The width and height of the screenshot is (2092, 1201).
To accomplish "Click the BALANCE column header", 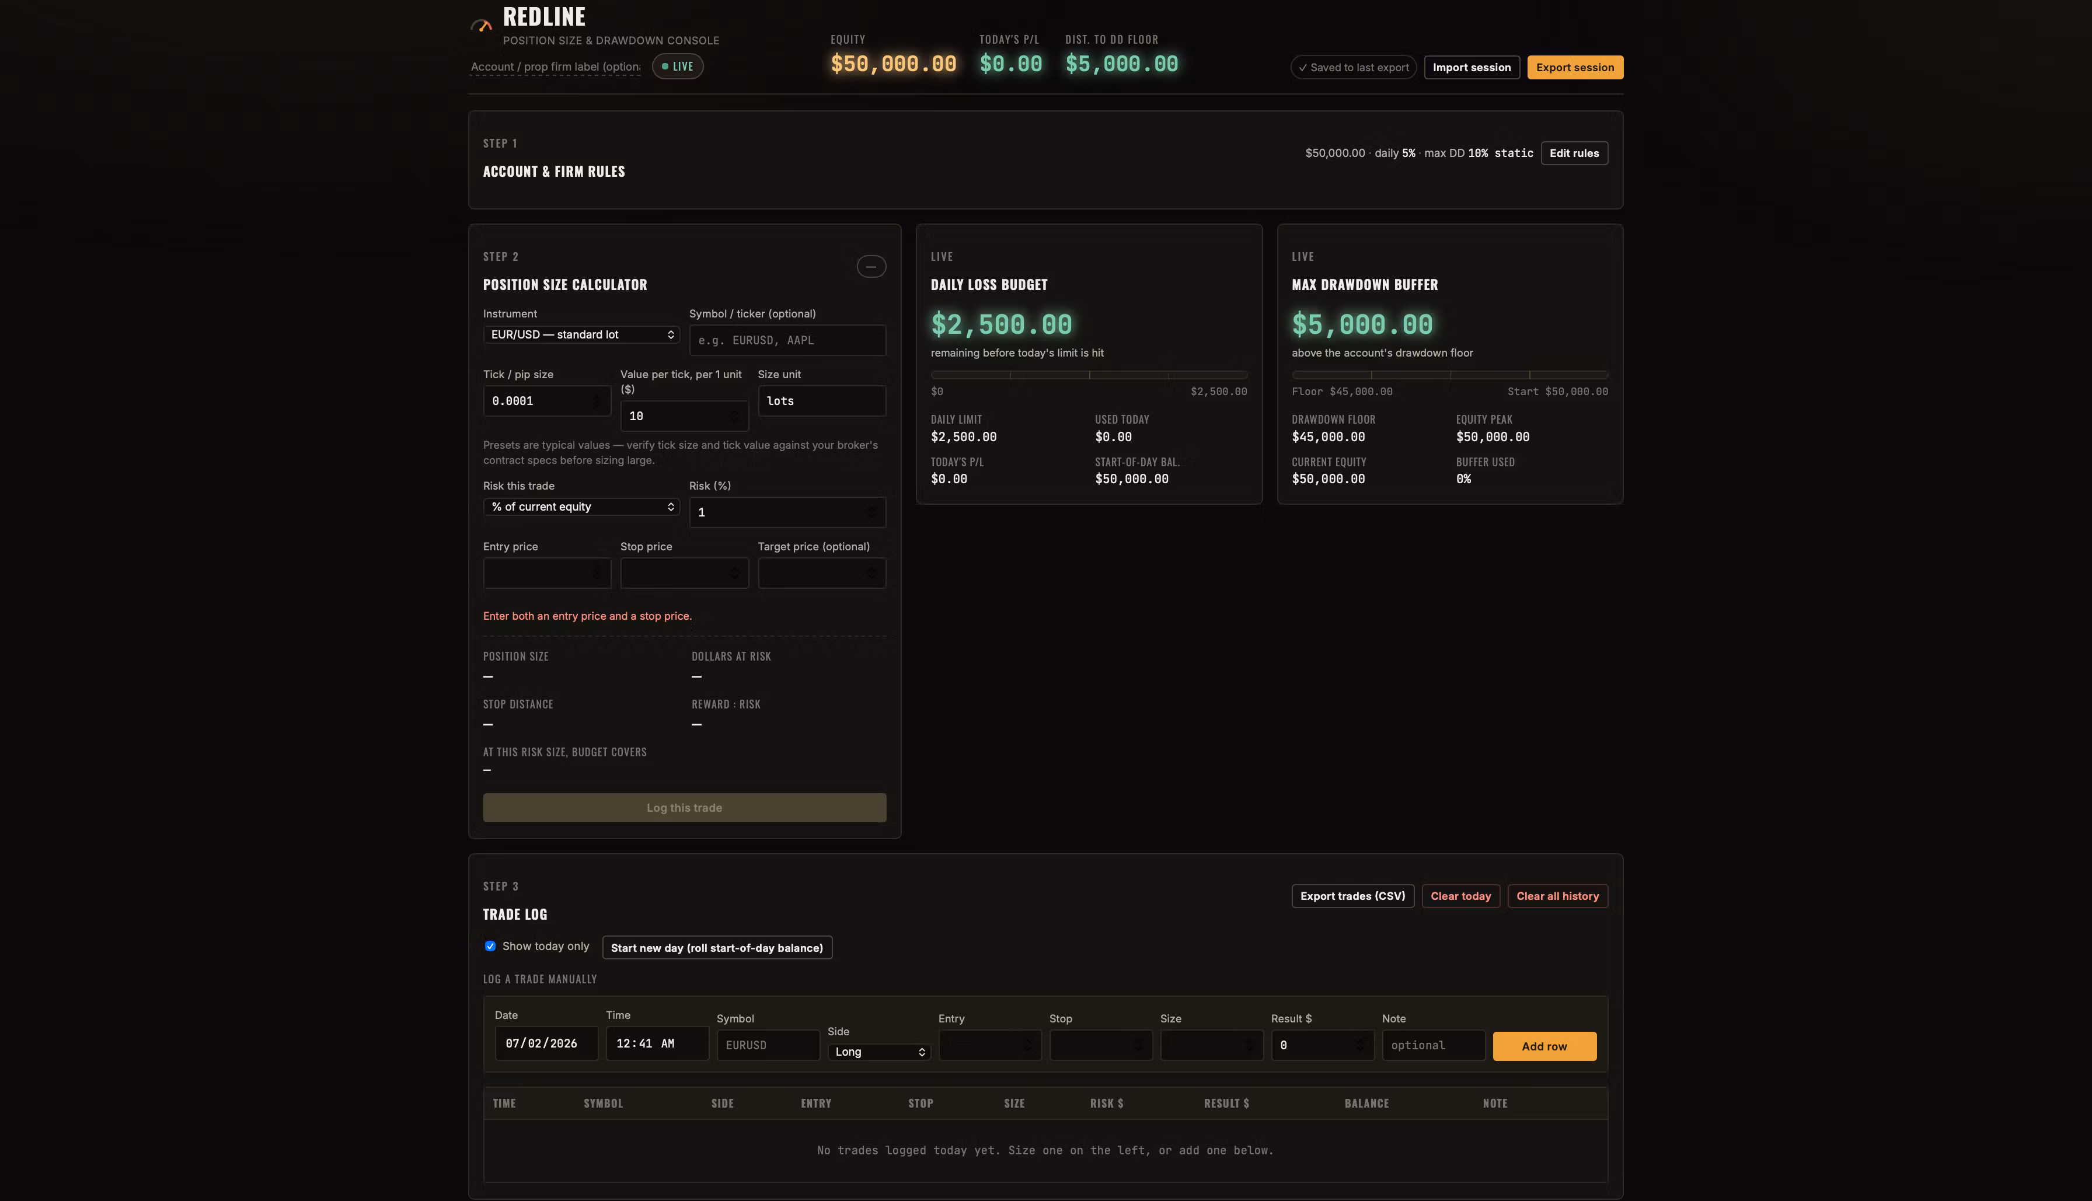I will click(1367, 1104).
